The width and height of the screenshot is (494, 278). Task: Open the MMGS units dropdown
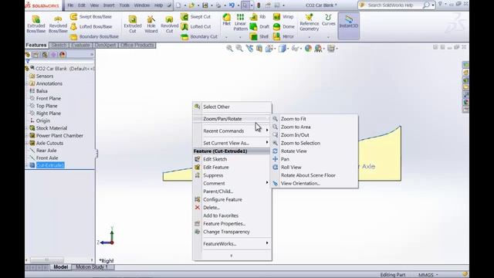(428, 275)
